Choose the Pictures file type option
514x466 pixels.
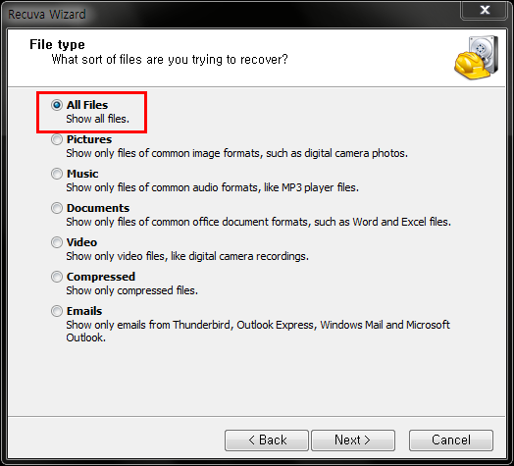pyautogui.click(x=57, y=139)
